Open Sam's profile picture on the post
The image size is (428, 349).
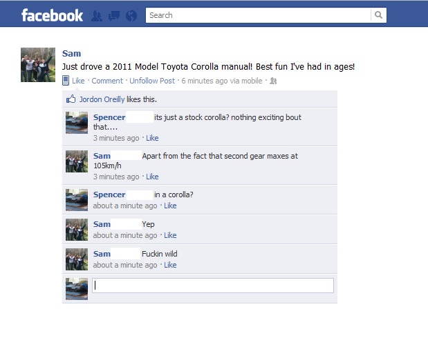(38, 65)
